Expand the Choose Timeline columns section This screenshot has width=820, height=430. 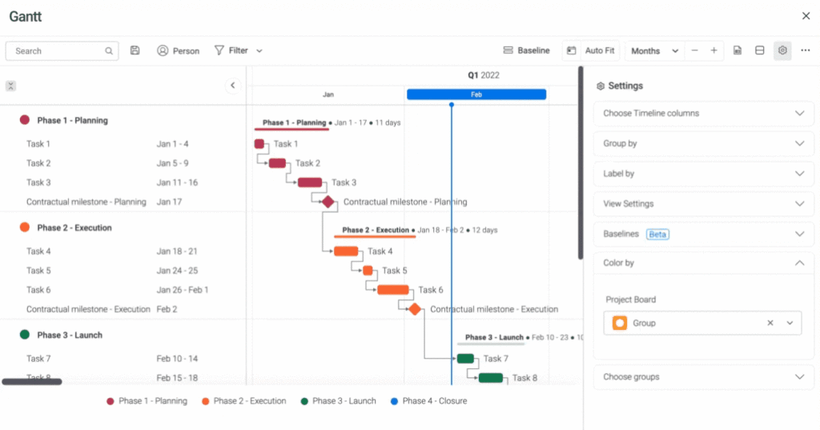point(703,113)
